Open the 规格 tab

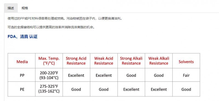pyautogui.click(x=25, y=8)
